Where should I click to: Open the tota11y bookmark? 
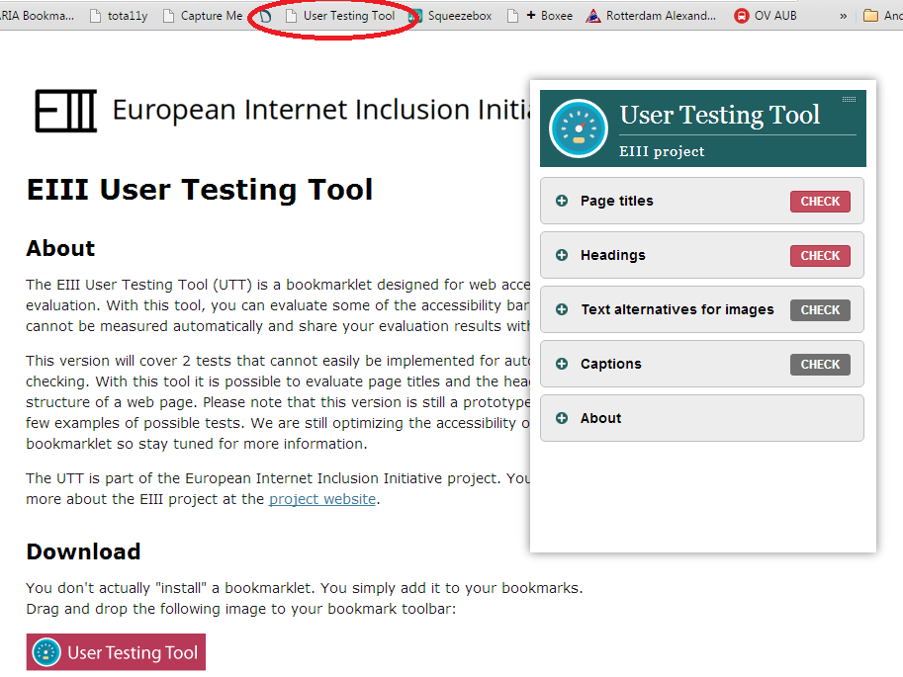[120, 16]
